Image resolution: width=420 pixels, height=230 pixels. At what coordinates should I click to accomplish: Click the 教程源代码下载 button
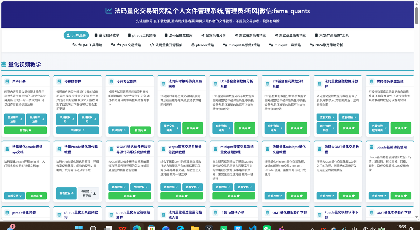88,193
